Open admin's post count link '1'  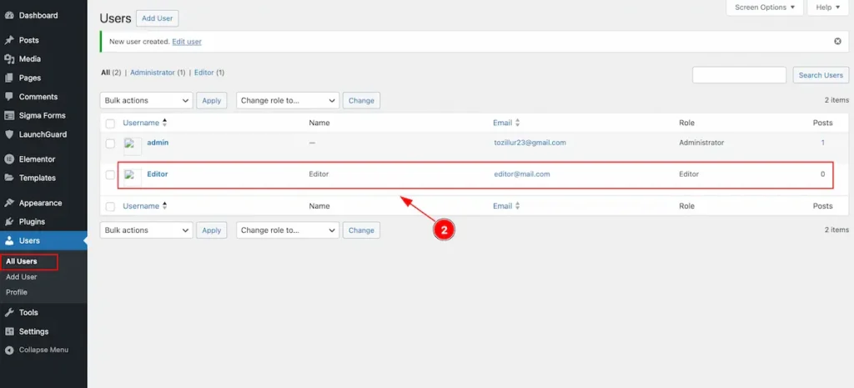[x=822, y=143]
